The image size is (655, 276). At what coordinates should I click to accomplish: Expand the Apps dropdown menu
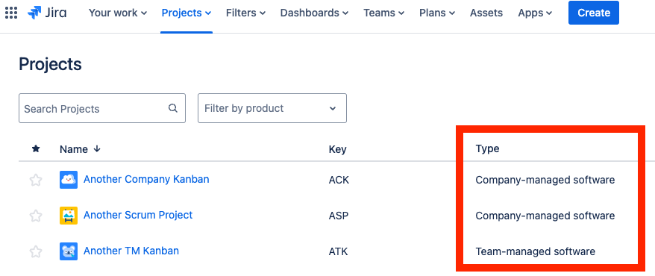[x=535, y=13]
